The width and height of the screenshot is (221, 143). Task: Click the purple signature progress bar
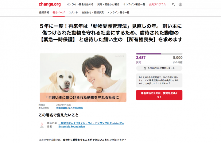159,54
